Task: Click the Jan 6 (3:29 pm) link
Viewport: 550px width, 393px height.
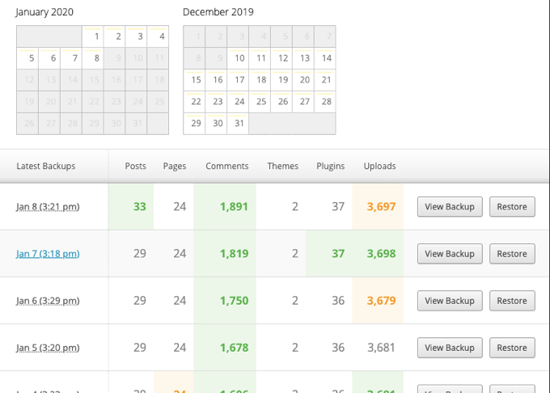Action: click(48, 300)
